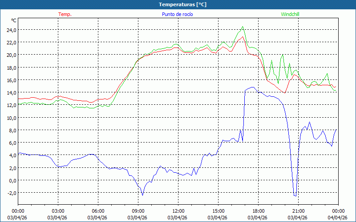Click the -2,0 y-axis value label
Image resolution: width=356 pixels, height=222 pixels.
[x=11, y=193]
